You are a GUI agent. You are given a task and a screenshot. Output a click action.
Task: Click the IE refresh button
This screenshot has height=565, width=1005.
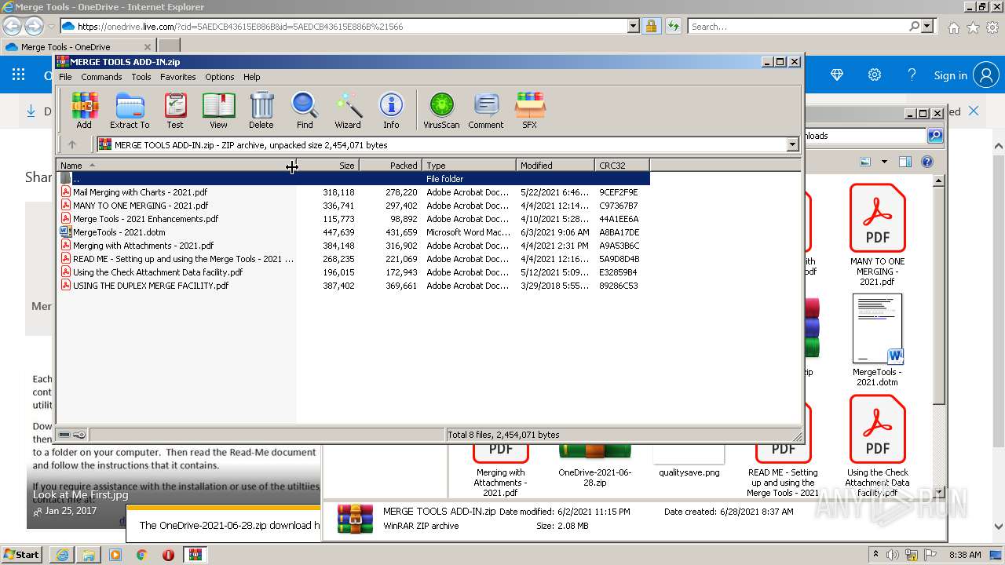673,27
